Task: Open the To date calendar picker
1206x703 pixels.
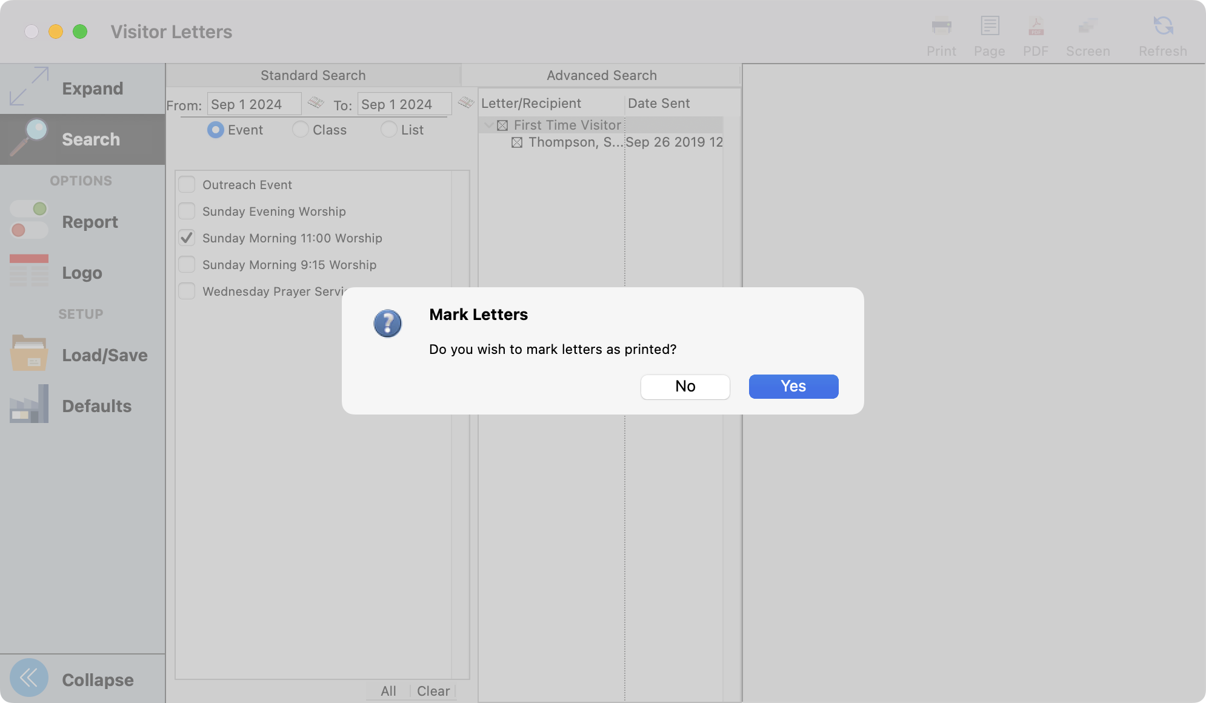Action: 465,102
